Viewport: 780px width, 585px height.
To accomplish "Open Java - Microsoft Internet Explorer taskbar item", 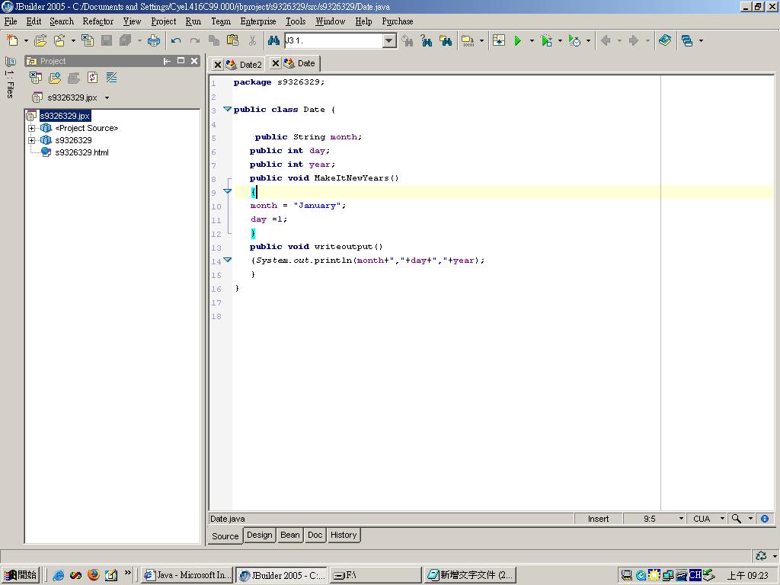I will (x=187, y=575).
